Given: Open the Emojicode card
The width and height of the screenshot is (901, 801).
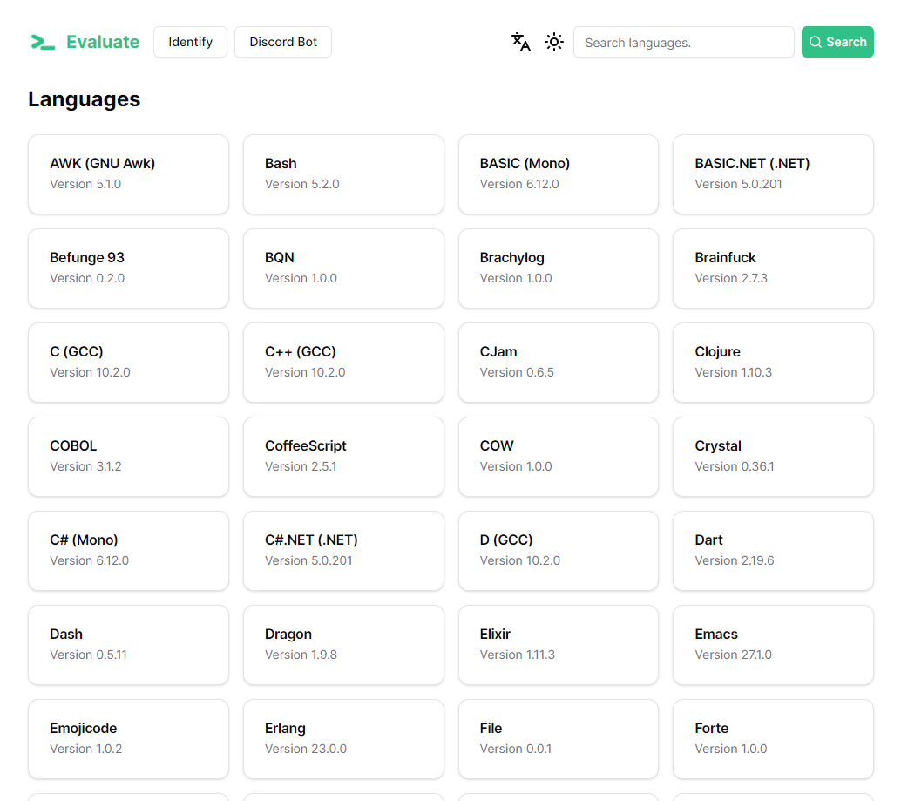Looking at the screenshot, I should tap(129, 739).
